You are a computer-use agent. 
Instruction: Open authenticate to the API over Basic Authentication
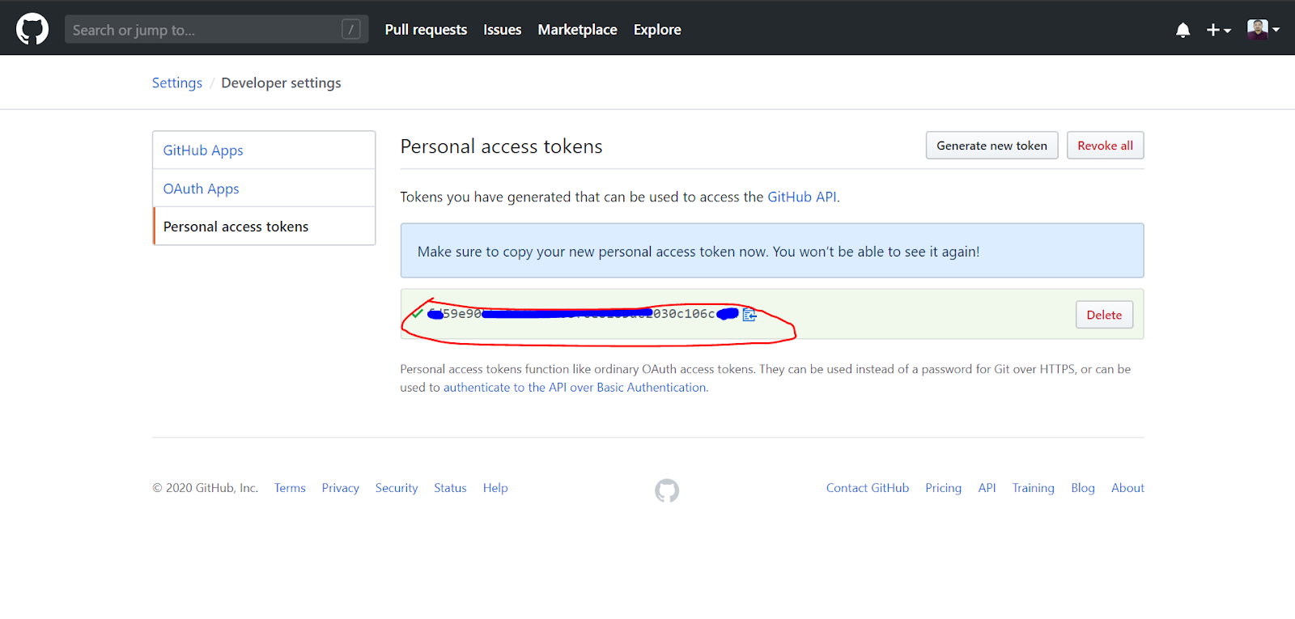(575, 388)
